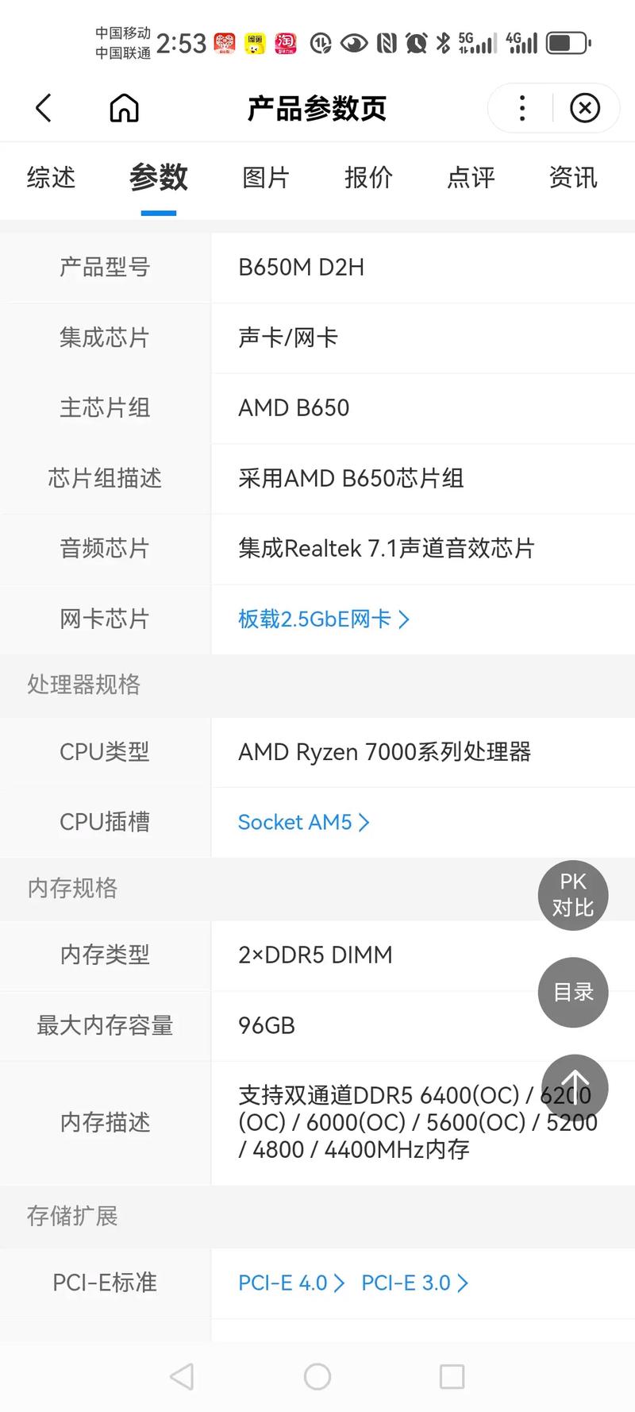Tap the Android home circle navigation button
Image resolution: width=635 pixels, height=1412 pixels.
tap(317, 1377)
